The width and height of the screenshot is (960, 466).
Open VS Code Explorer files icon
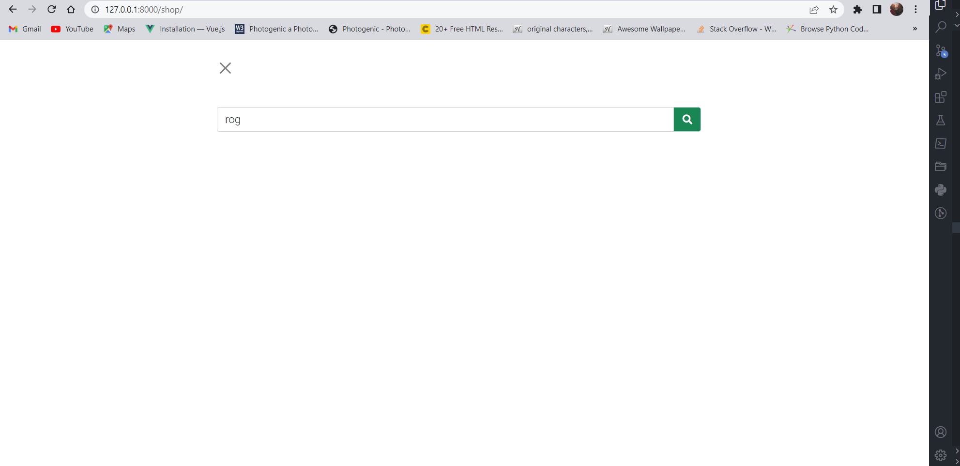(941, 4)
